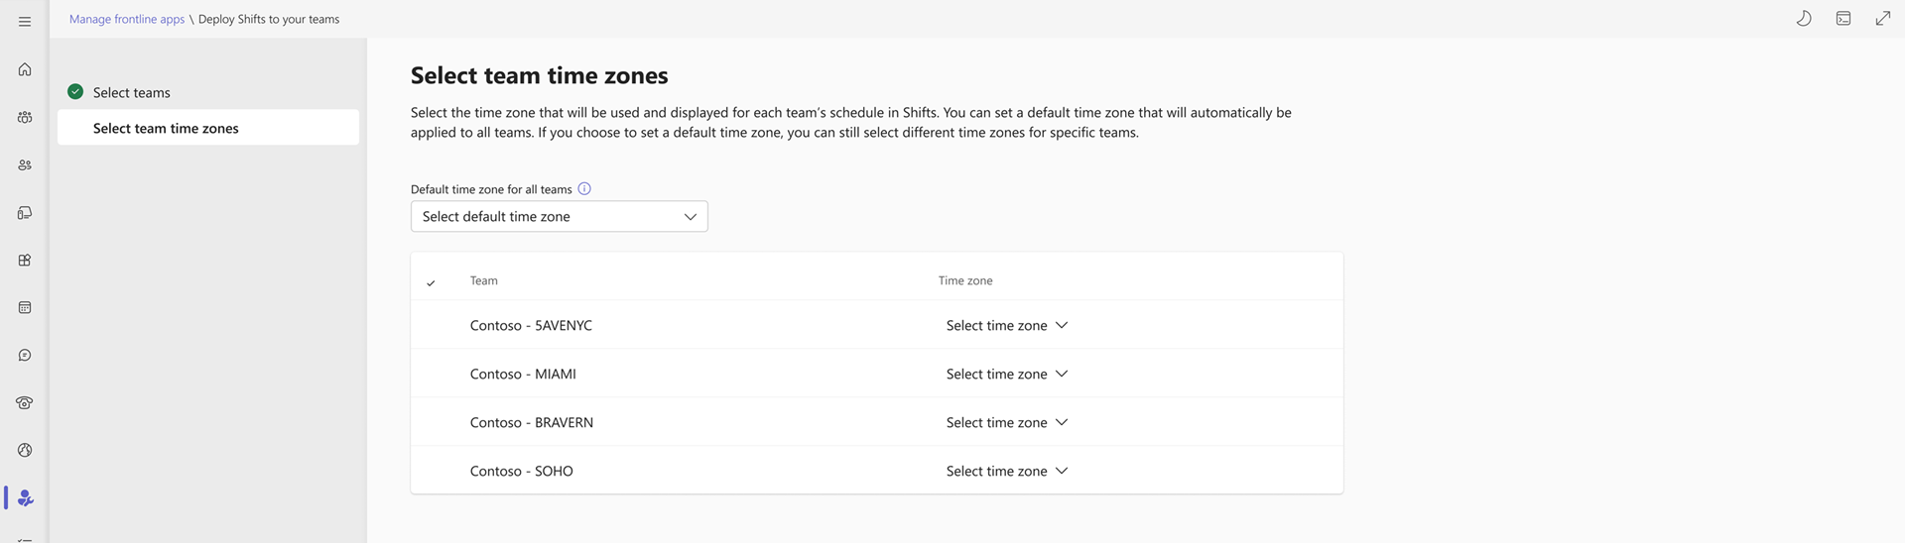Open Voice phone icon in sidebar
This screenshot has width=1905, height=543.
click(25, 402)
